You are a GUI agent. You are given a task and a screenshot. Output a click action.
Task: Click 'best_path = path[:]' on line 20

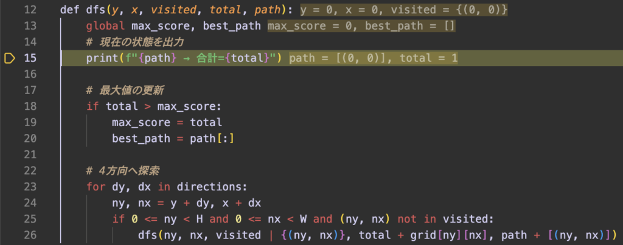[x=173, y=138]
